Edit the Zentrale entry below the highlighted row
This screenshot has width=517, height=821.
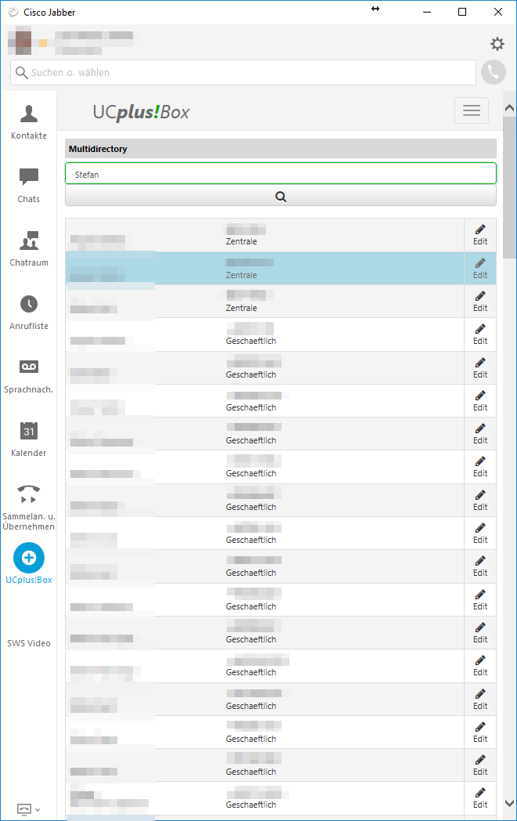(x=480, y=301)
